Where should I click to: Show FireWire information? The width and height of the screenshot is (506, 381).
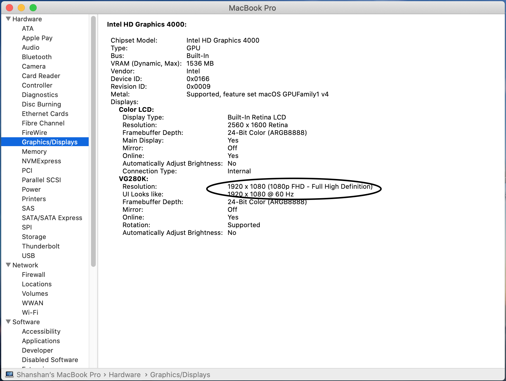35,133
